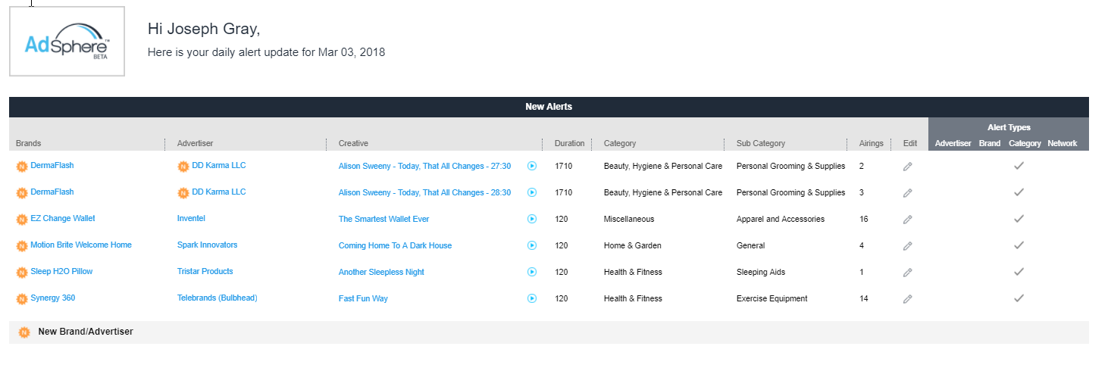The height and width of the screenshot is (368, 1111).
Task: Open Coming Home To A Dark House link
Action: point(395,246)
